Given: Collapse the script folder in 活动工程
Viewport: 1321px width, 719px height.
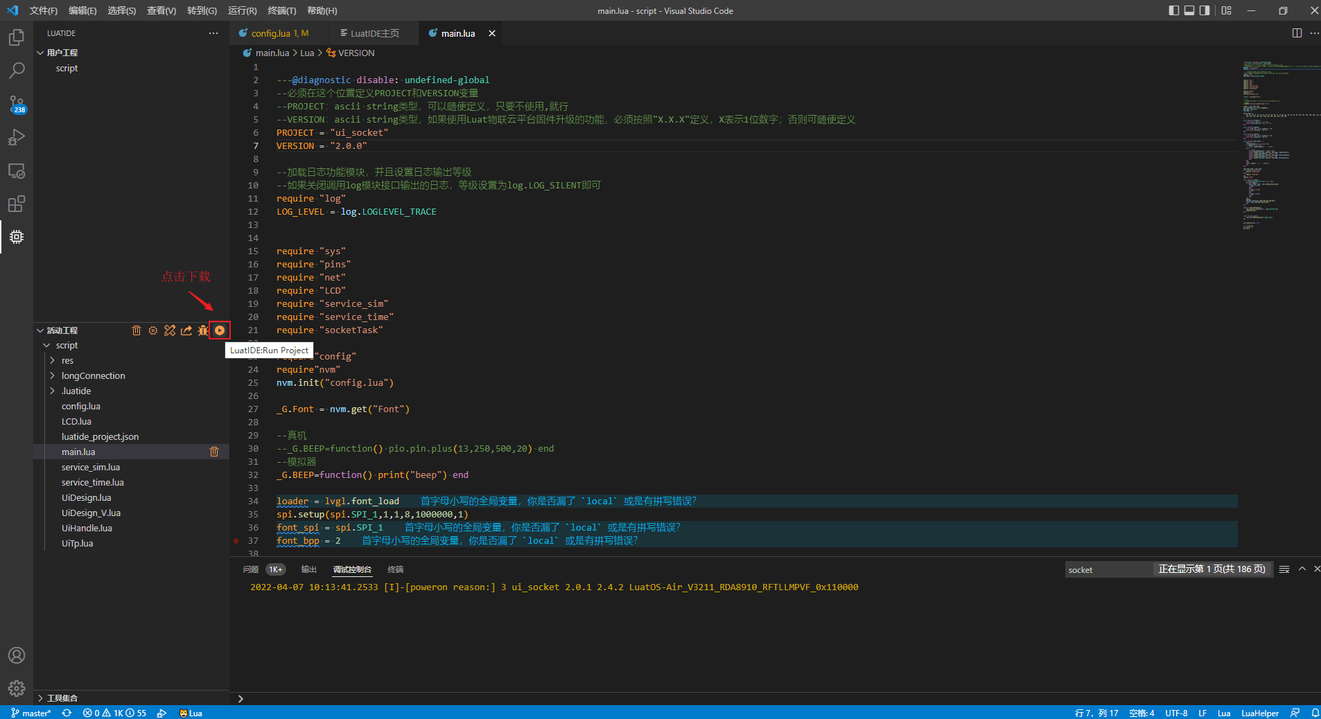Looking at the screenshot, I should (x=47, y=345).
